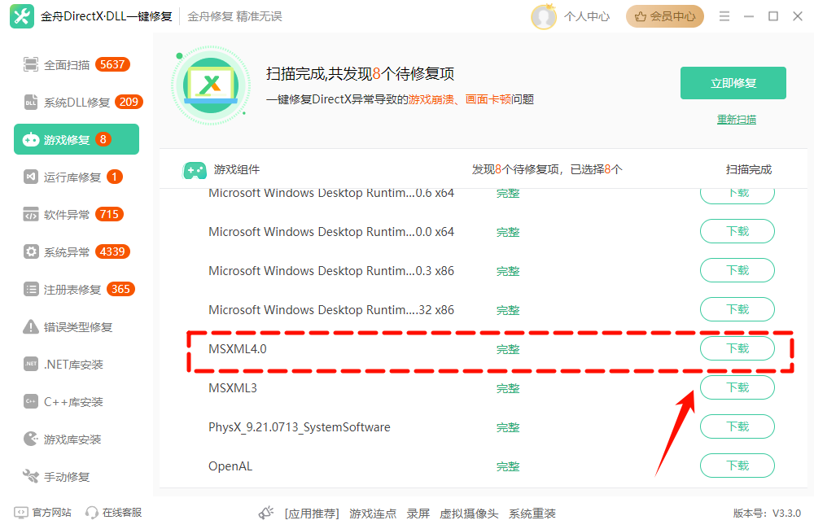This screenshot has width=814, height=529.
Task: Click the game library install icon
Action: pyautogui.click(x=31, y=439)
